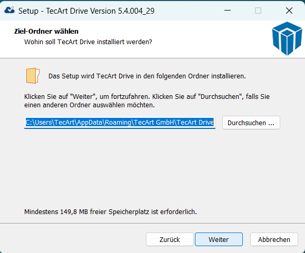Click quoted word "Durchsuchen" in instruction text

[220, 96]
